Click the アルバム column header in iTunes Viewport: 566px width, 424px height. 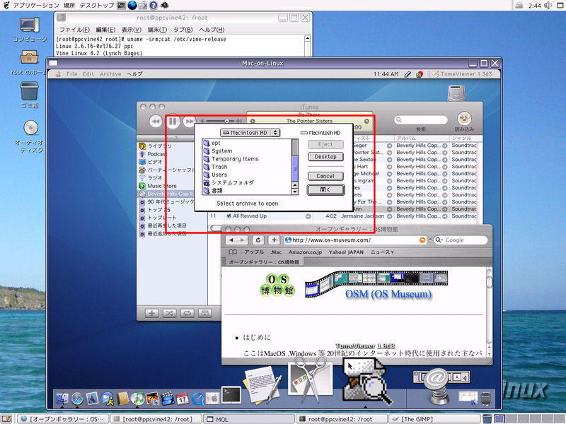(x=422, y=138)
